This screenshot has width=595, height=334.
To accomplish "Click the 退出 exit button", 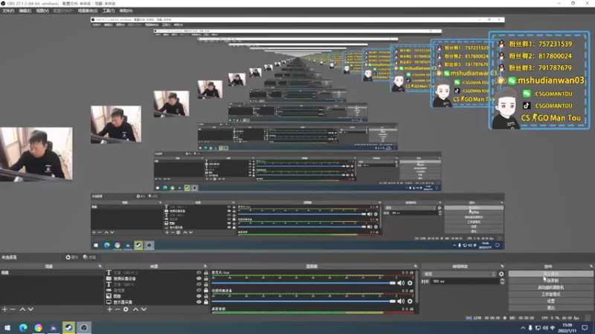I will tap(550, 308).
